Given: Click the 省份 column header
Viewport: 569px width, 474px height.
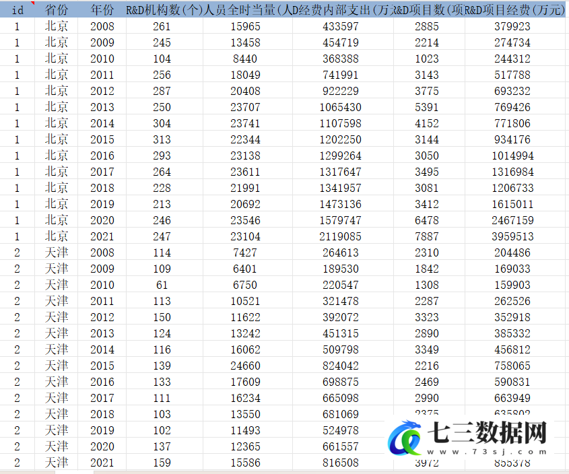Looking at the screenshot, I should pyautogui.click(x=57, y=10).
